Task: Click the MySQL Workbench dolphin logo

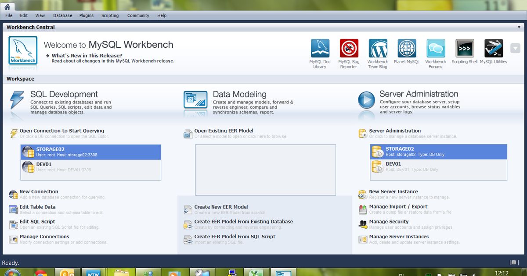Action: pos(22,50)
